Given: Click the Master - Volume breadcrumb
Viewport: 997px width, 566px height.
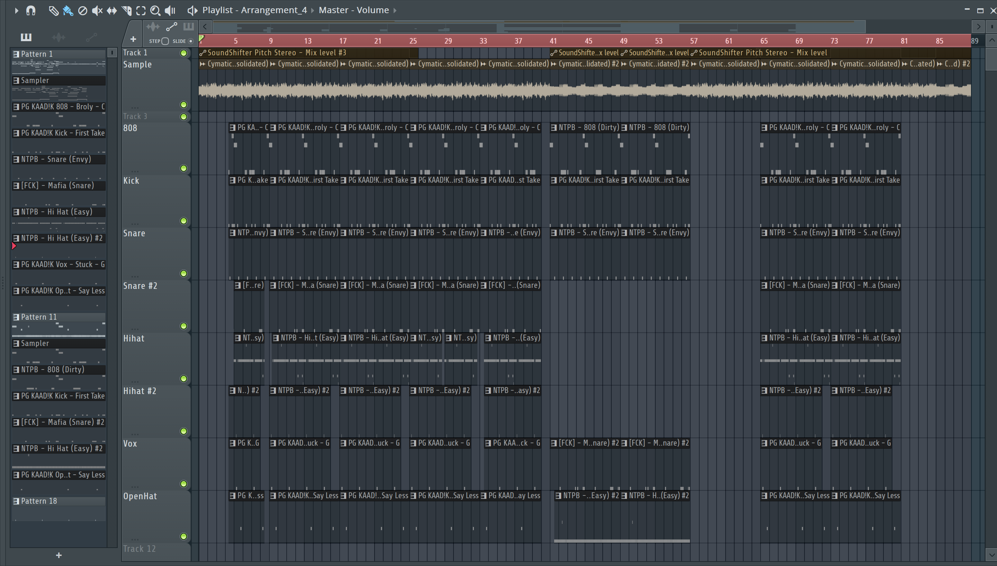Looking at the screenshot, I should pyautogui.click(x=354, y=10).
